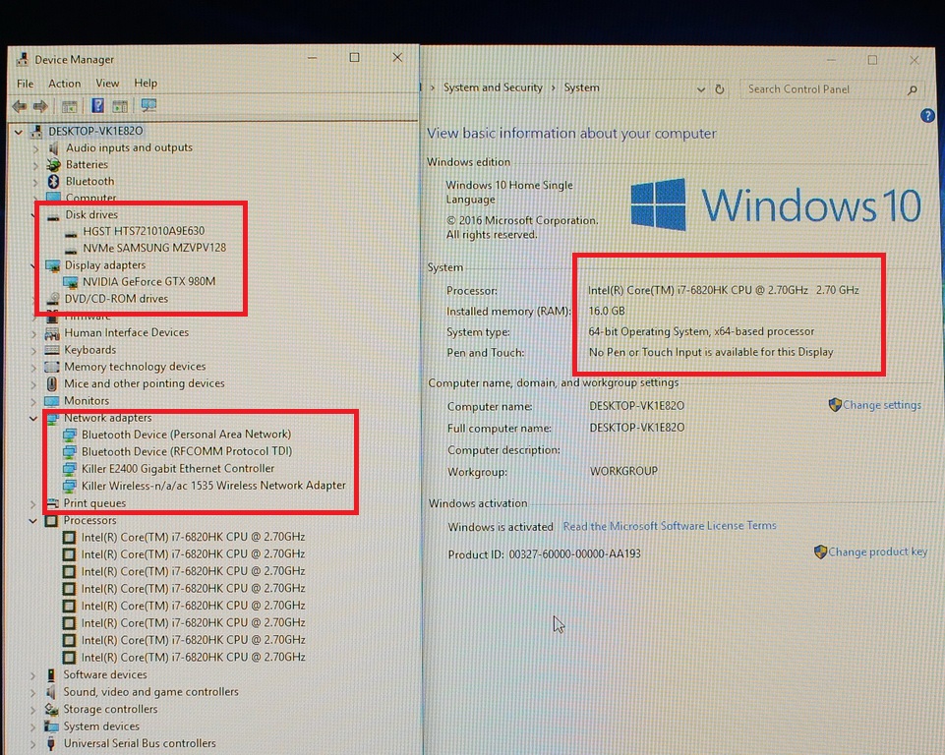Screen dimensions: 945x755
Task: Expand the Audio inputs and outputs node
Action: 35,148
